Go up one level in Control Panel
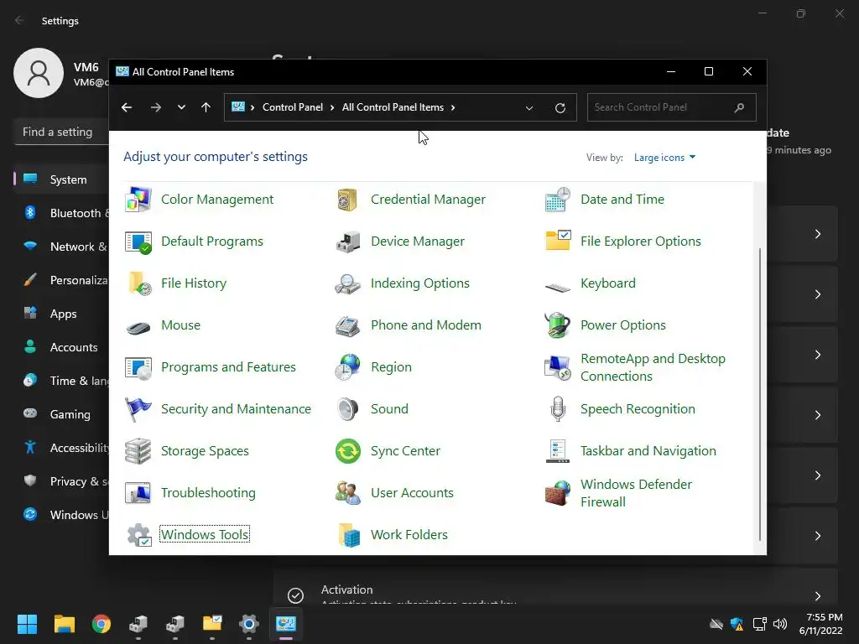This screenshot has height=644, width=859. tap(206, 107)
